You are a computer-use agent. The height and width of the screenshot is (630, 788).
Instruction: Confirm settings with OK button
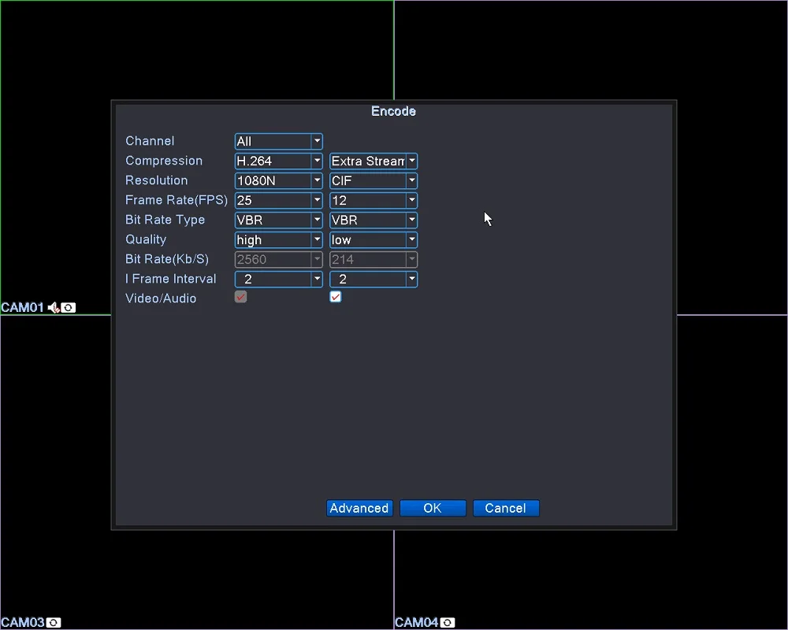click(433, 508)
